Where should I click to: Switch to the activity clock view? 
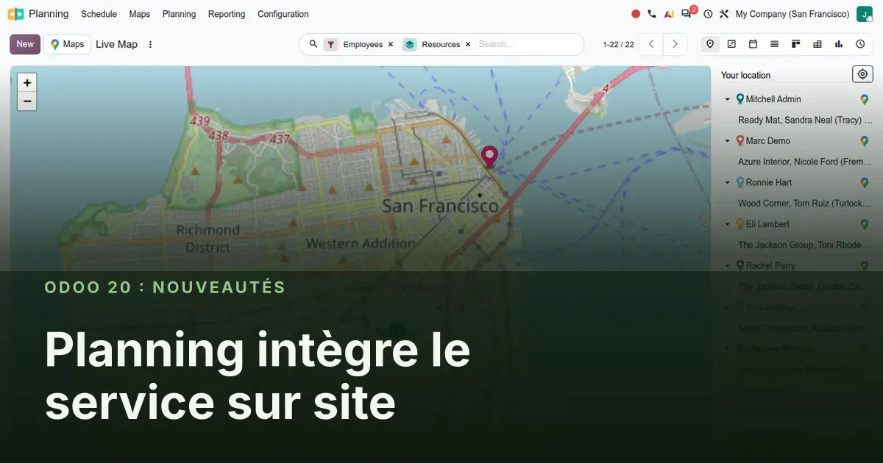point(860,44)
